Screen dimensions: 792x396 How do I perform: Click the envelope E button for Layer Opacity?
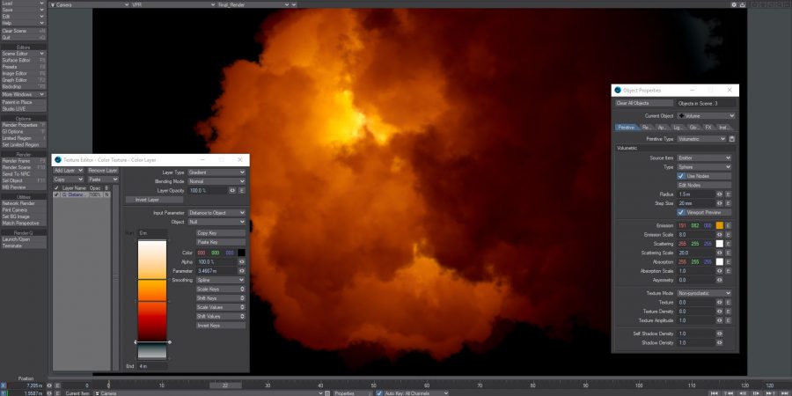coord(242,190)
